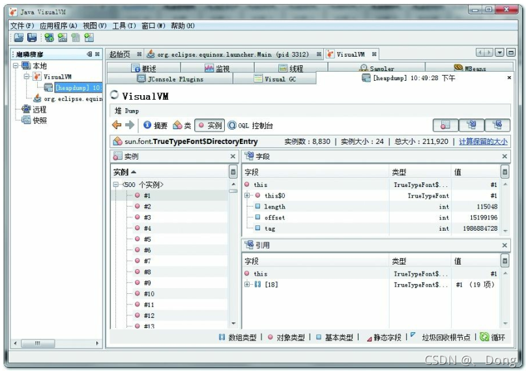Close the 字段 panel

(x=504, y=156)
